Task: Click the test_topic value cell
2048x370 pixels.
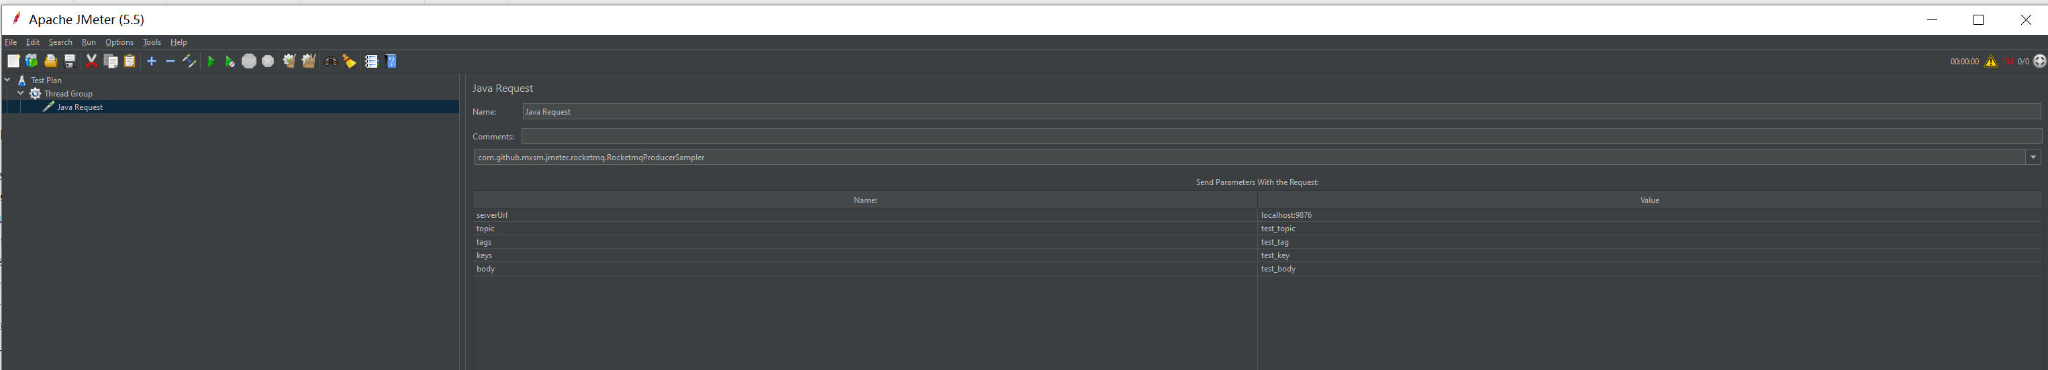Action: [1649, 229]
